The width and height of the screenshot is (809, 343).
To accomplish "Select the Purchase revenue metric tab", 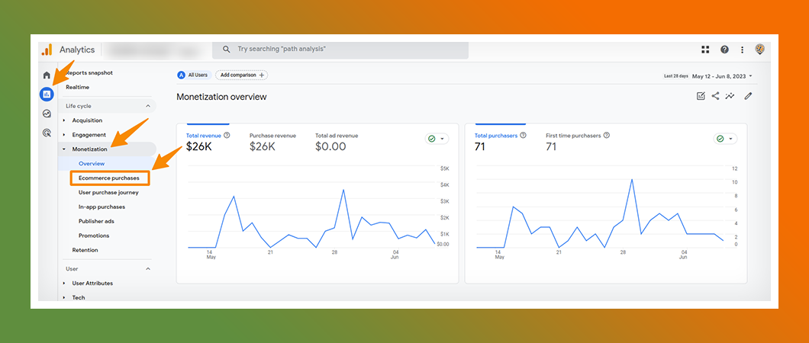I will (272, 141).
